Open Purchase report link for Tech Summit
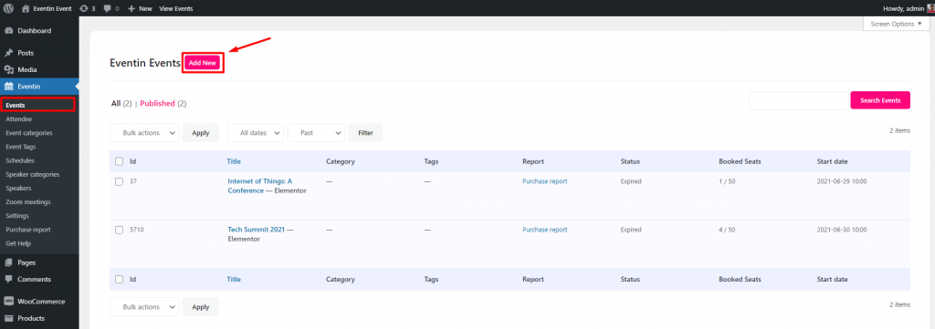The height and width of the screenshot is (329, 935). 545,229
